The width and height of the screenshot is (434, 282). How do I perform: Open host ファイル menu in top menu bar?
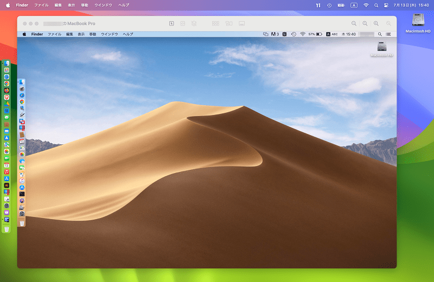pos(41,5)
